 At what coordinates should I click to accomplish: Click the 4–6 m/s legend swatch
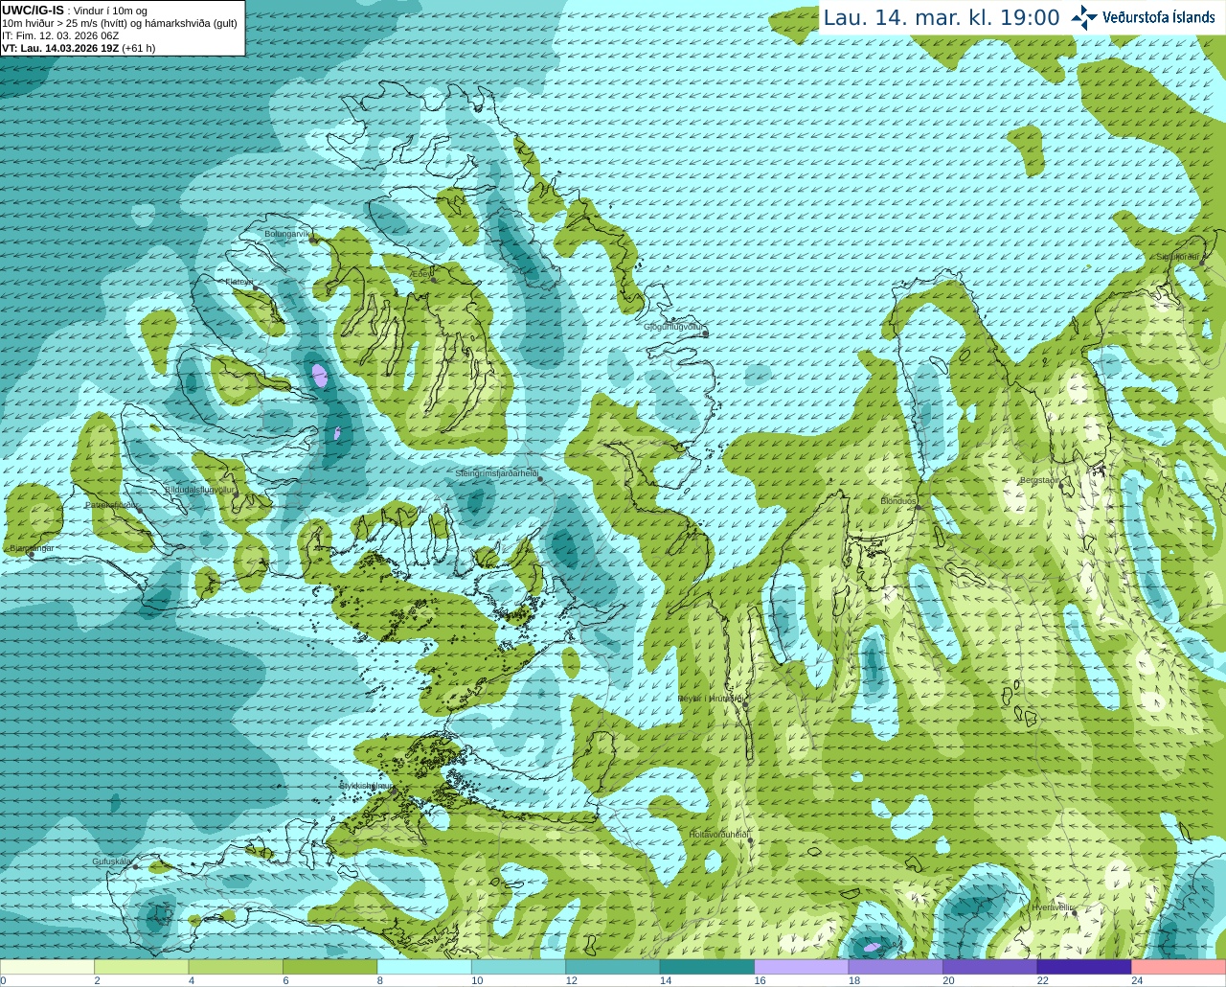point(236,967)
